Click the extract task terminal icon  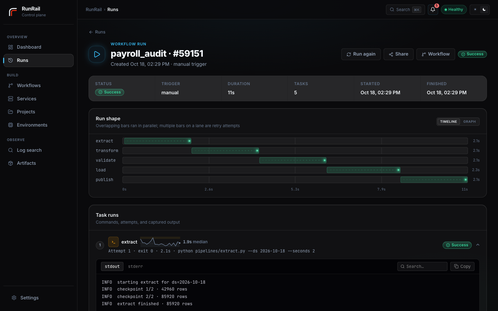[113, 242]
